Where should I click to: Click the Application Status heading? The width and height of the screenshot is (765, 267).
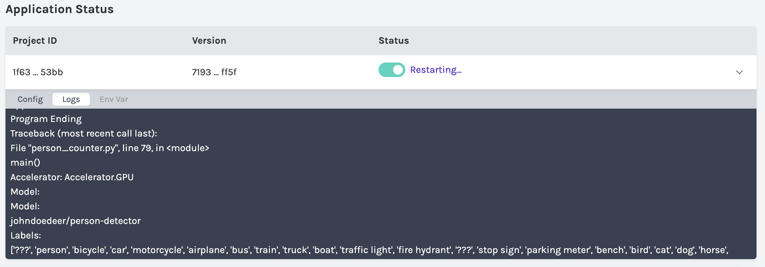pyautogui.click(x=59, y=9)
